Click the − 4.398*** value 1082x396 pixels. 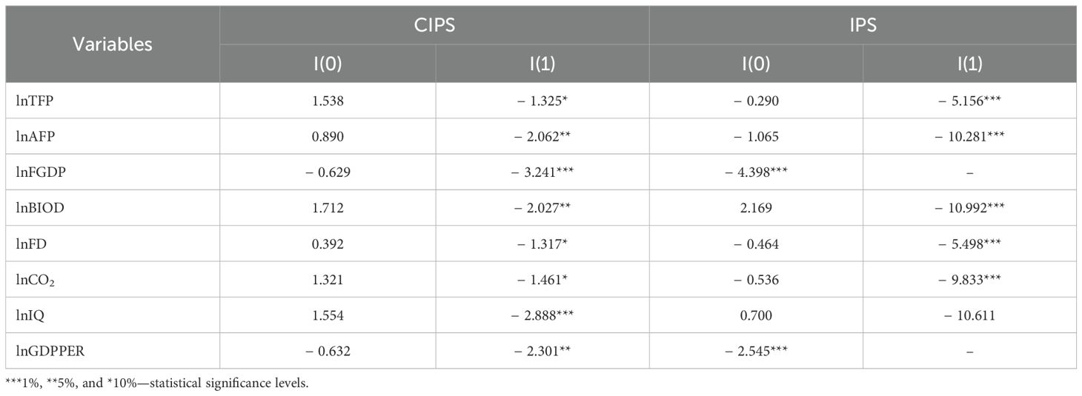click(755, 172)
